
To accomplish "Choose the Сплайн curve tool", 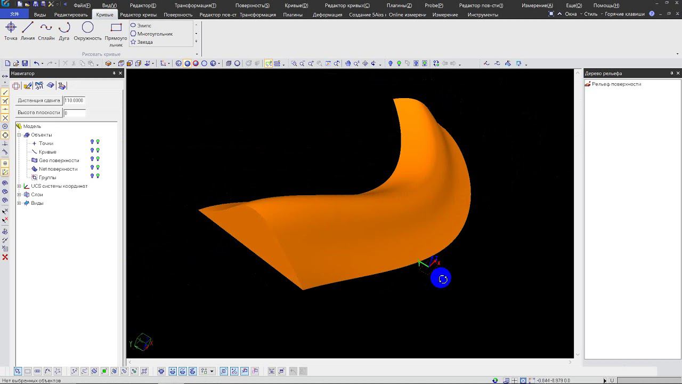I will pos(46,31).
